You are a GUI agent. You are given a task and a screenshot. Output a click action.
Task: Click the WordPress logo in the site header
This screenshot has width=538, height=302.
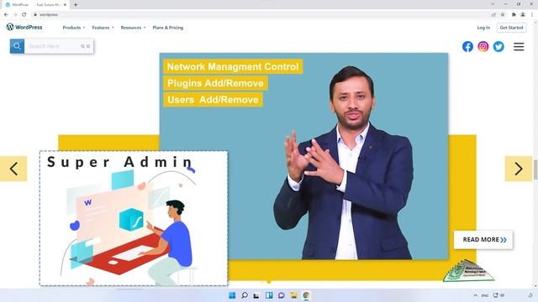(24, 27)
